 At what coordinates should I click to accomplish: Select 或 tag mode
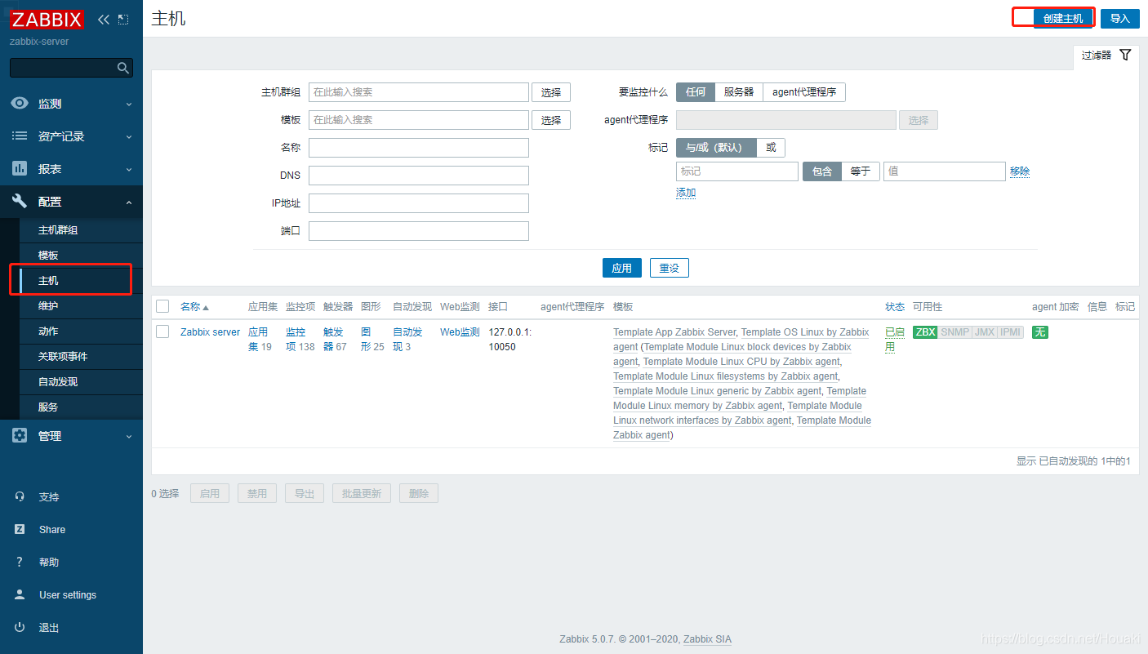(771, 148)
